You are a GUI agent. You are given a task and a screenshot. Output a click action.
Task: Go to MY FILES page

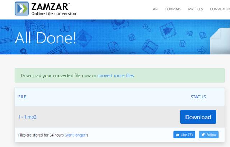point(195,9)
